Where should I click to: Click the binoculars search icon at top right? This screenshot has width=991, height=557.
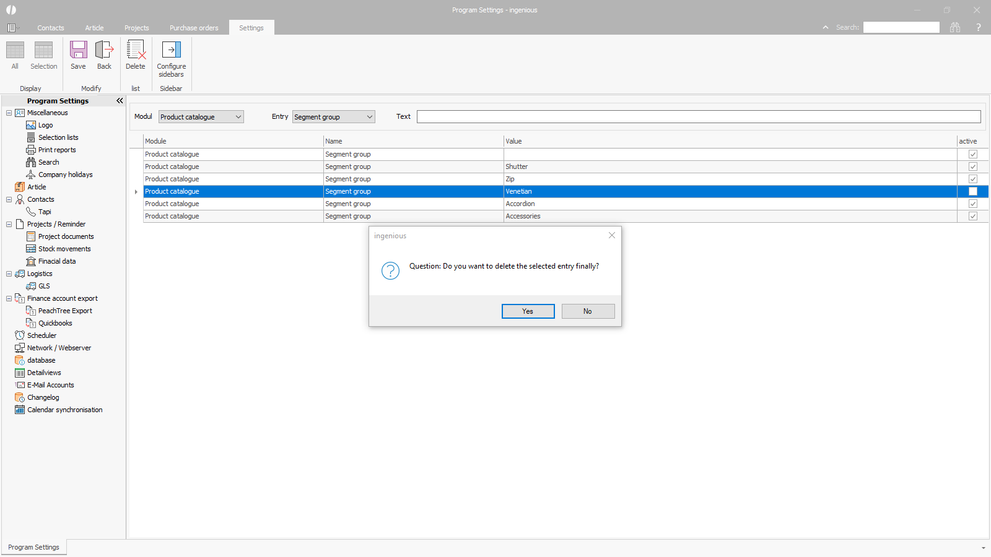[x=955, y=27]
